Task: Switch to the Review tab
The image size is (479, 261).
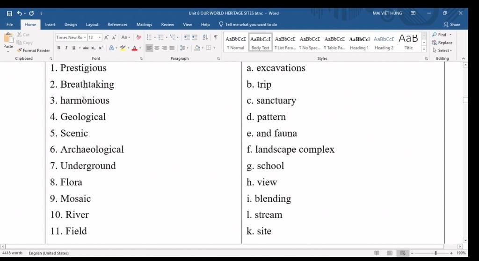Action: point(167,24)
